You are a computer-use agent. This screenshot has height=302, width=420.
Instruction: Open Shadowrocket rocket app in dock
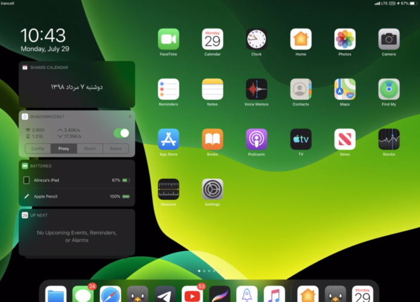coord(247,294)
